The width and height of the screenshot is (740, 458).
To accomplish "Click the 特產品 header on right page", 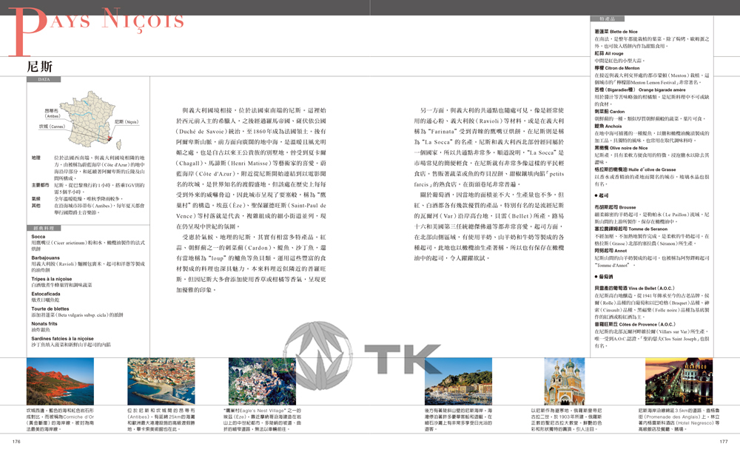I will pyautogui.click(x=608, y=18).
